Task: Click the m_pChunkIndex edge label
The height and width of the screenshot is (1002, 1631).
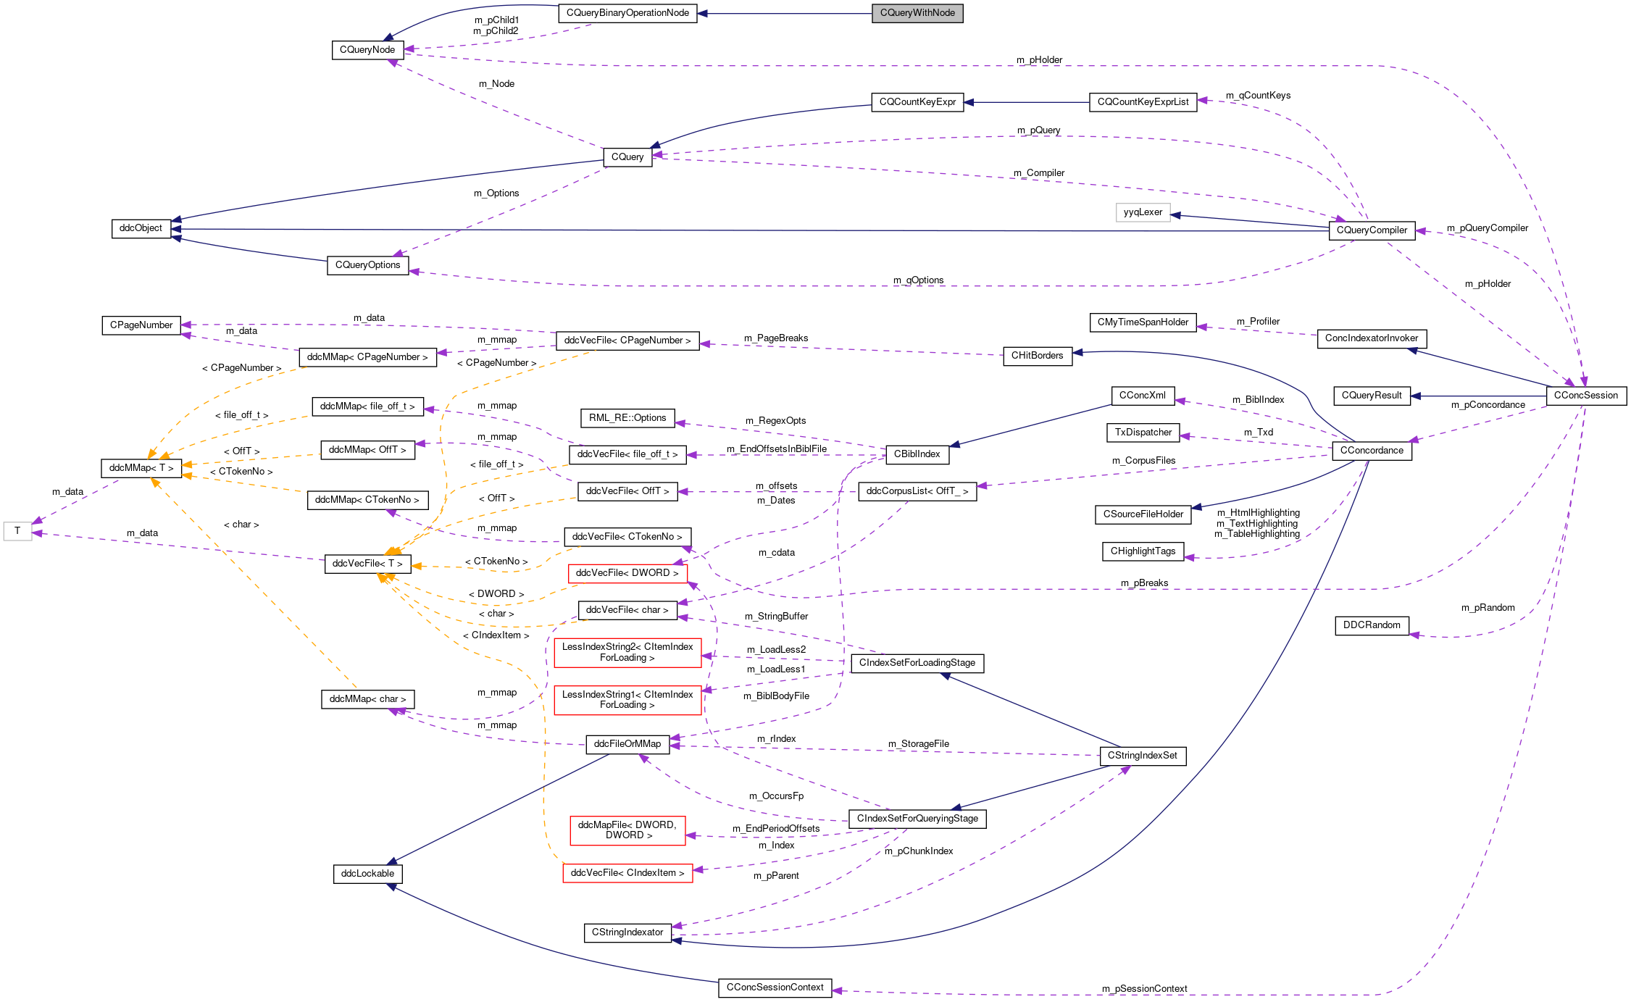Action: [919, 851]
